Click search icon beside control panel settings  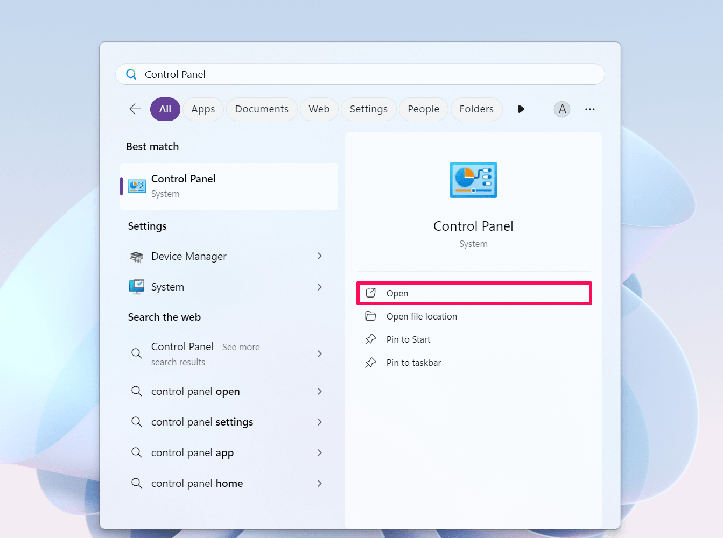click(x=137, y=422)
